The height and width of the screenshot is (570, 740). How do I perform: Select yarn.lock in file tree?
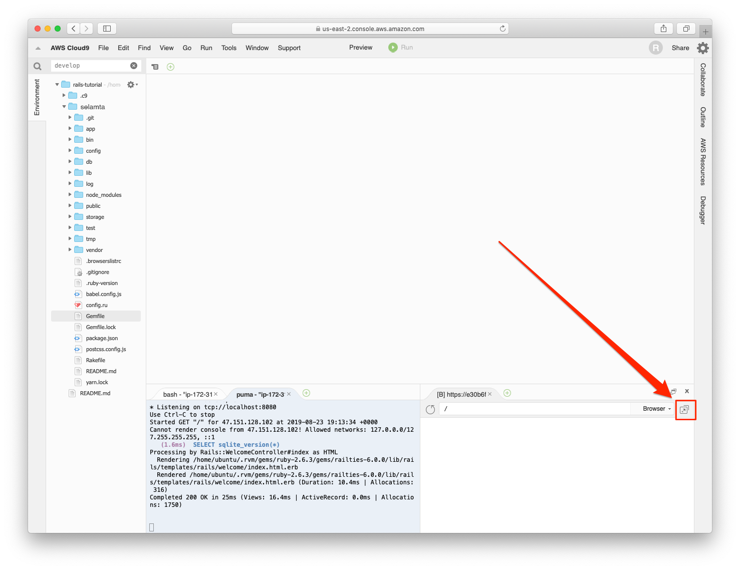point(96,382)
